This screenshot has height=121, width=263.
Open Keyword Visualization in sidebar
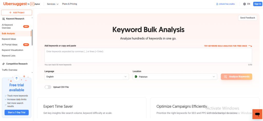[x=12, y=50]
